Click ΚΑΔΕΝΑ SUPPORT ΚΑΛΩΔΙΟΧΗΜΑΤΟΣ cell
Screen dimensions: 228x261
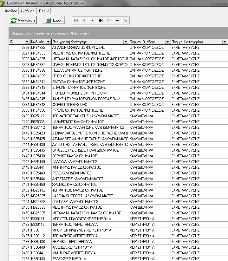pos(90,196)
